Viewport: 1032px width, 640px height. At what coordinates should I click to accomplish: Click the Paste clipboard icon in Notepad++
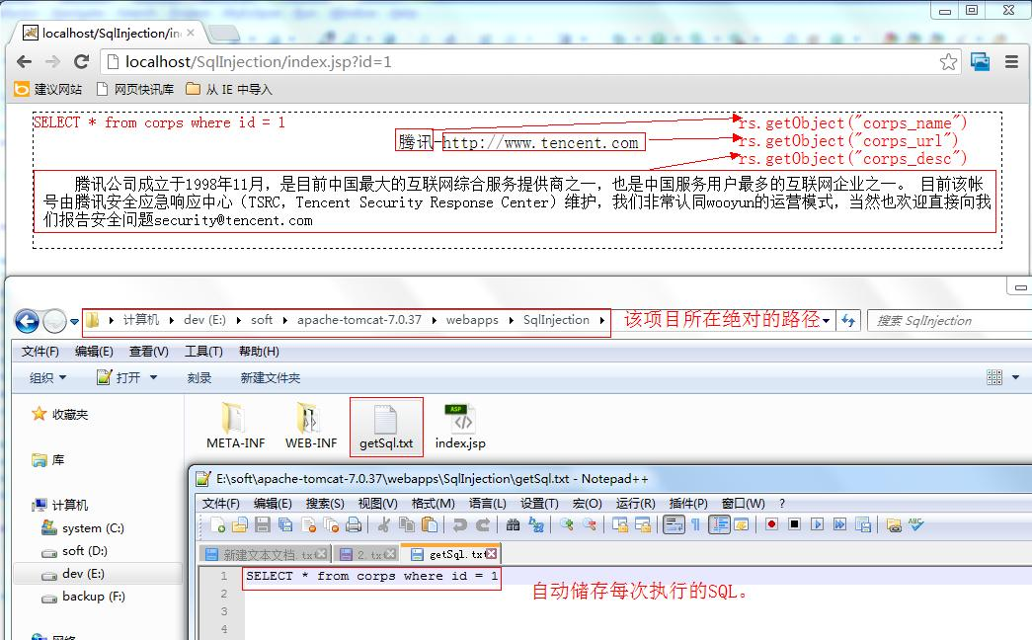pos(430,524)
